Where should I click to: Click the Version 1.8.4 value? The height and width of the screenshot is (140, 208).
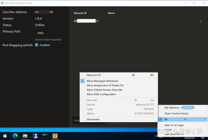coord(38,18)
